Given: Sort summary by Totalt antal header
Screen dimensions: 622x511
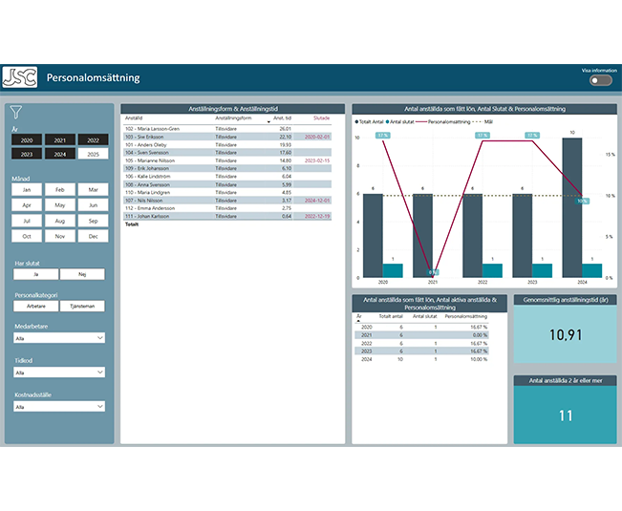Looking at the screenshot, I should point(391,316).
